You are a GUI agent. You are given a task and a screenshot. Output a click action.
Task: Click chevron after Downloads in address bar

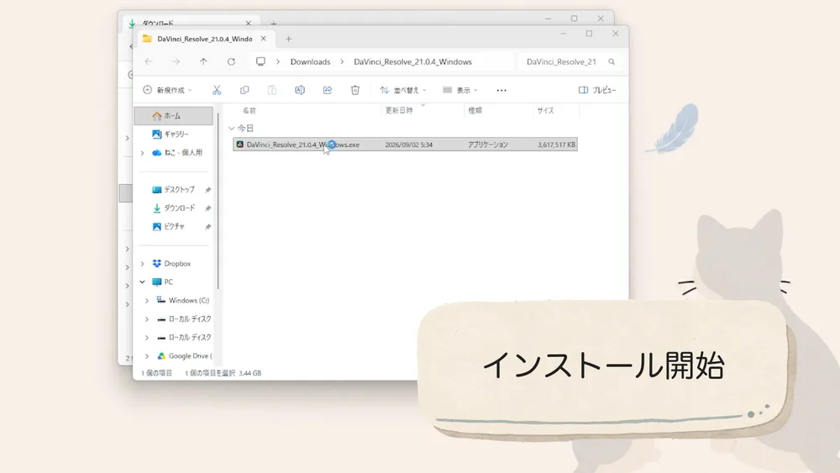point(342,61)
